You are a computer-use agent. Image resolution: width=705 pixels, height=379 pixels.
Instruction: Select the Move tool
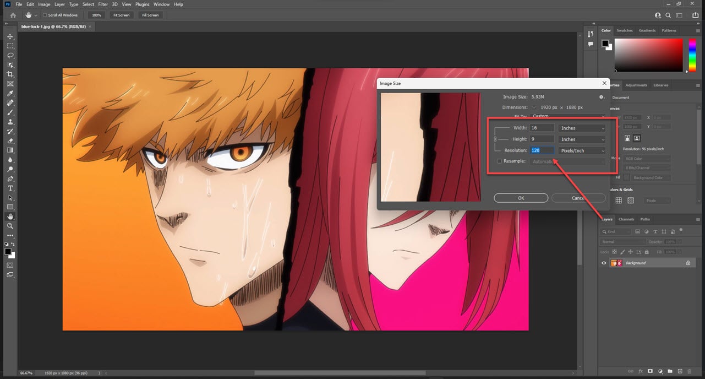pyautogui.click(x=10, y=36)
